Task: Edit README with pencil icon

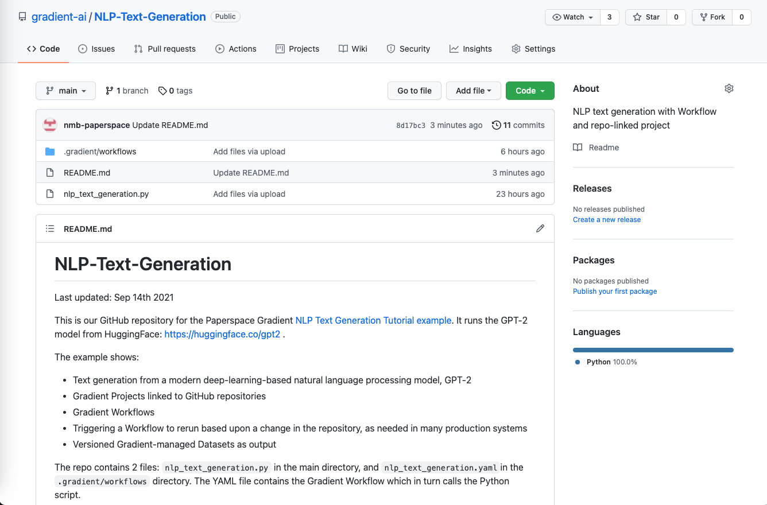Action: (x=540, y=228)
